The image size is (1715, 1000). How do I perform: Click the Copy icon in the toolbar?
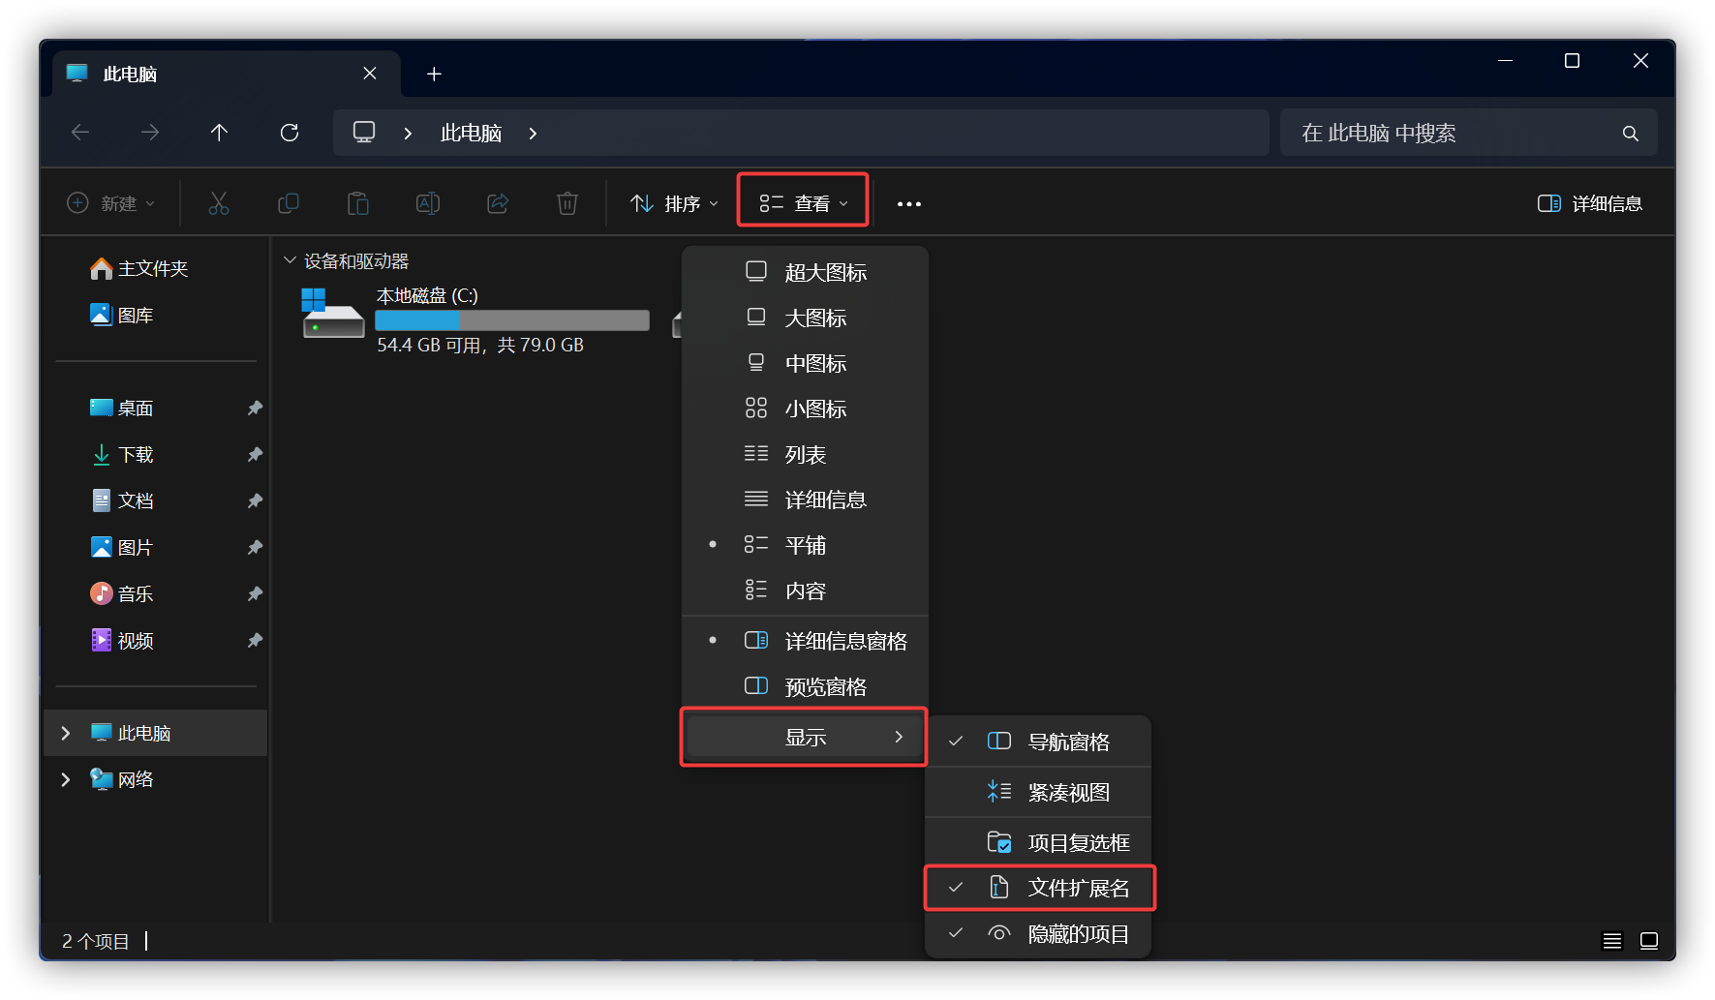(x=288, y=202)
